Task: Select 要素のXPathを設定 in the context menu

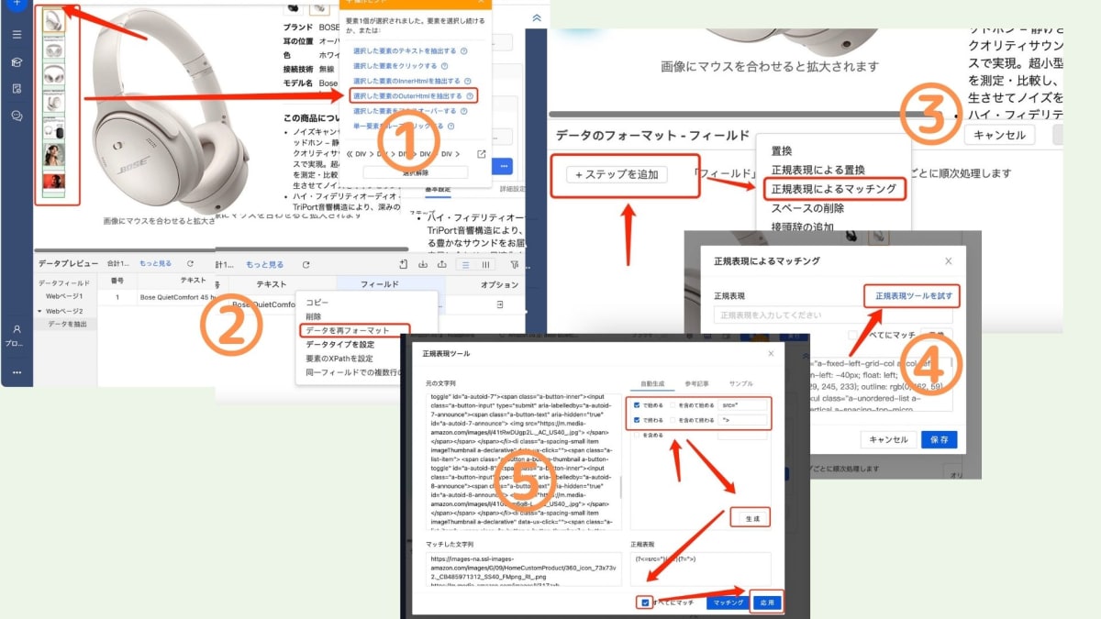Action: [x=339, y=359]
